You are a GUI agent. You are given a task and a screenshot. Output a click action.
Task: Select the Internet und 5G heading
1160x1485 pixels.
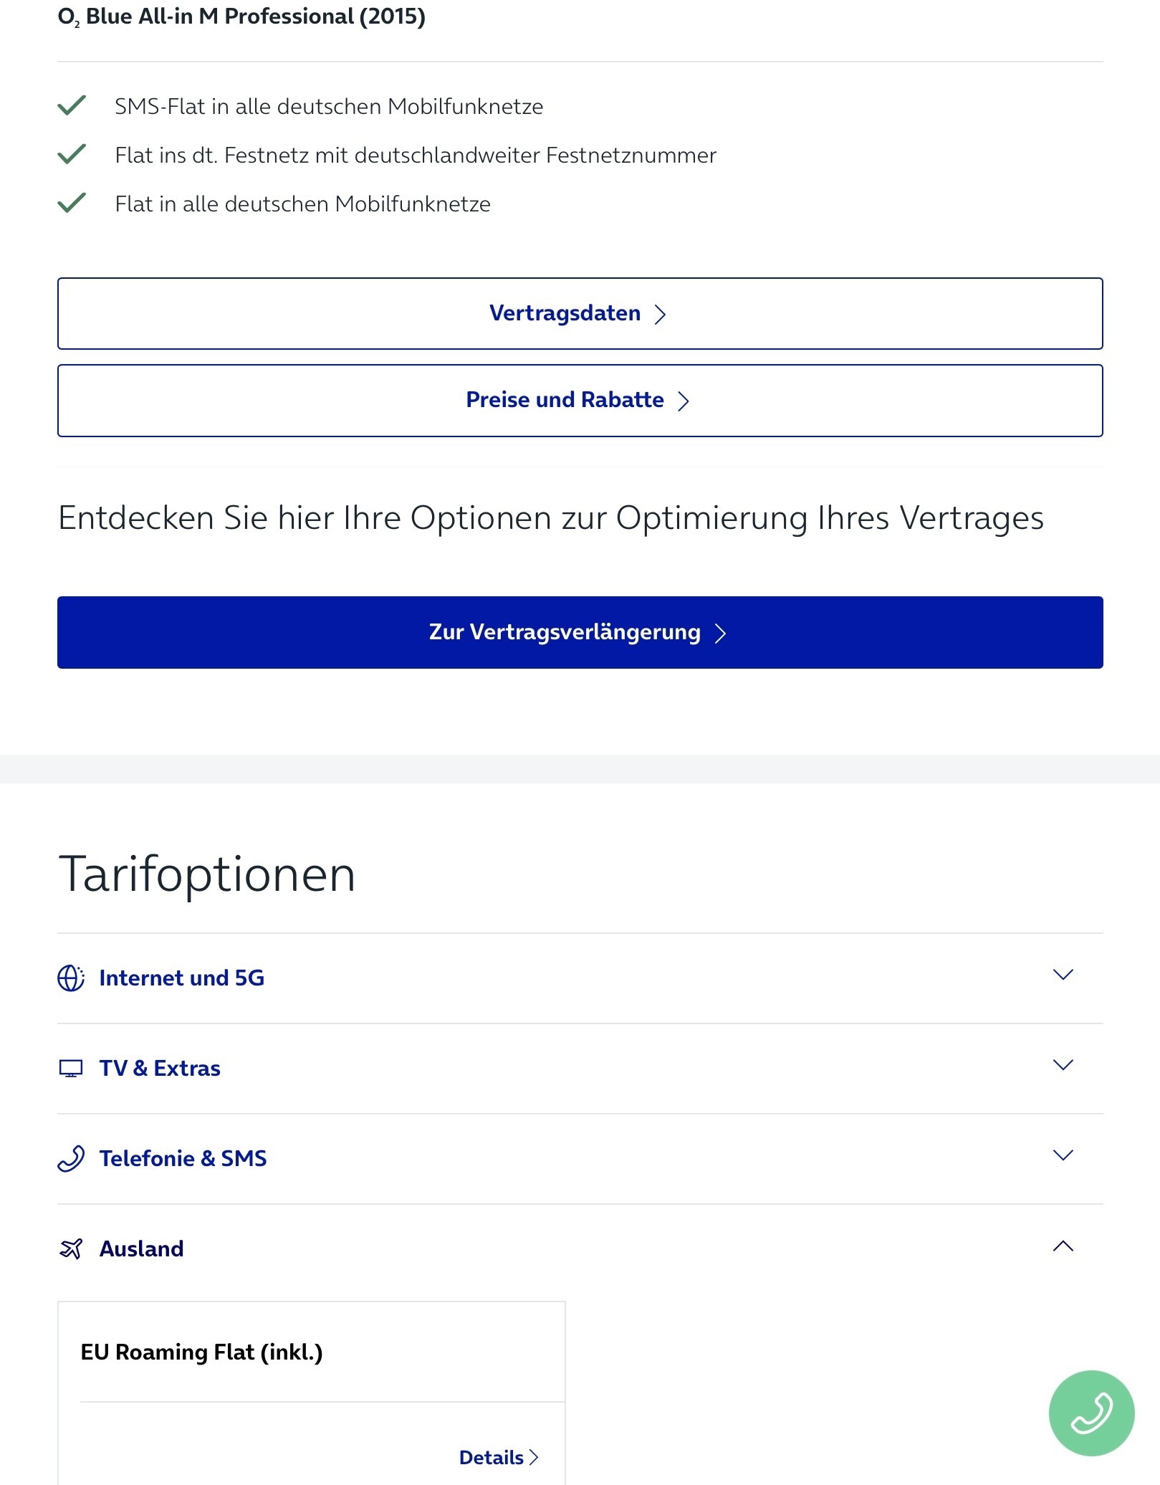tap(182, 978)
